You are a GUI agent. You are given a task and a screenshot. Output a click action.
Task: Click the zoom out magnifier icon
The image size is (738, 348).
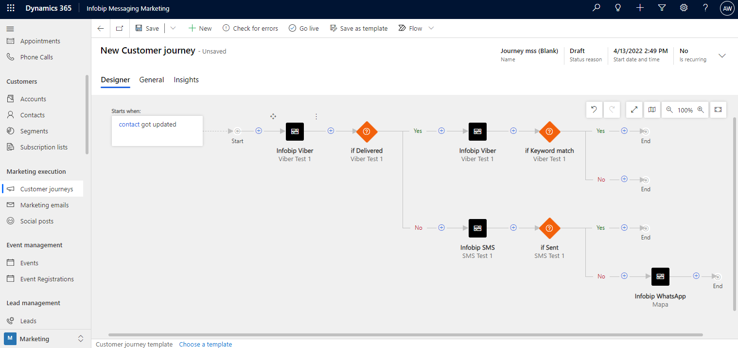pyautogui.click(x=669, y=110)
